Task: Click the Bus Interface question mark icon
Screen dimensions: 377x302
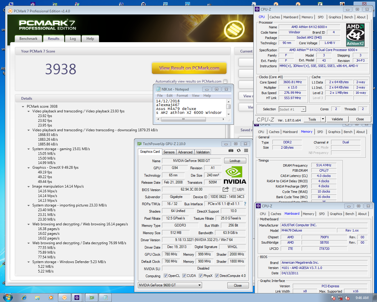Action: tap(245, 204)
